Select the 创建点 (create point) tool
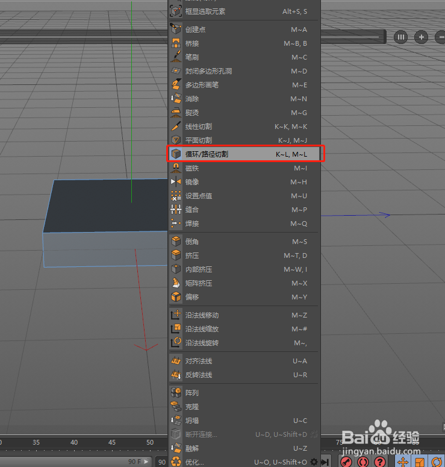The height and width of the screenshot is (467, 445). coord(244,30)
